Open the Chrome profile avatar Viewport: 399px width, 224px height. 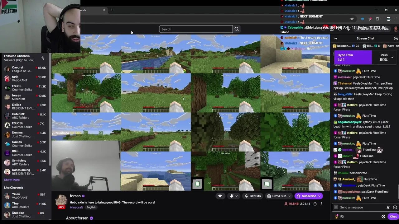click(x=388, y=19)
